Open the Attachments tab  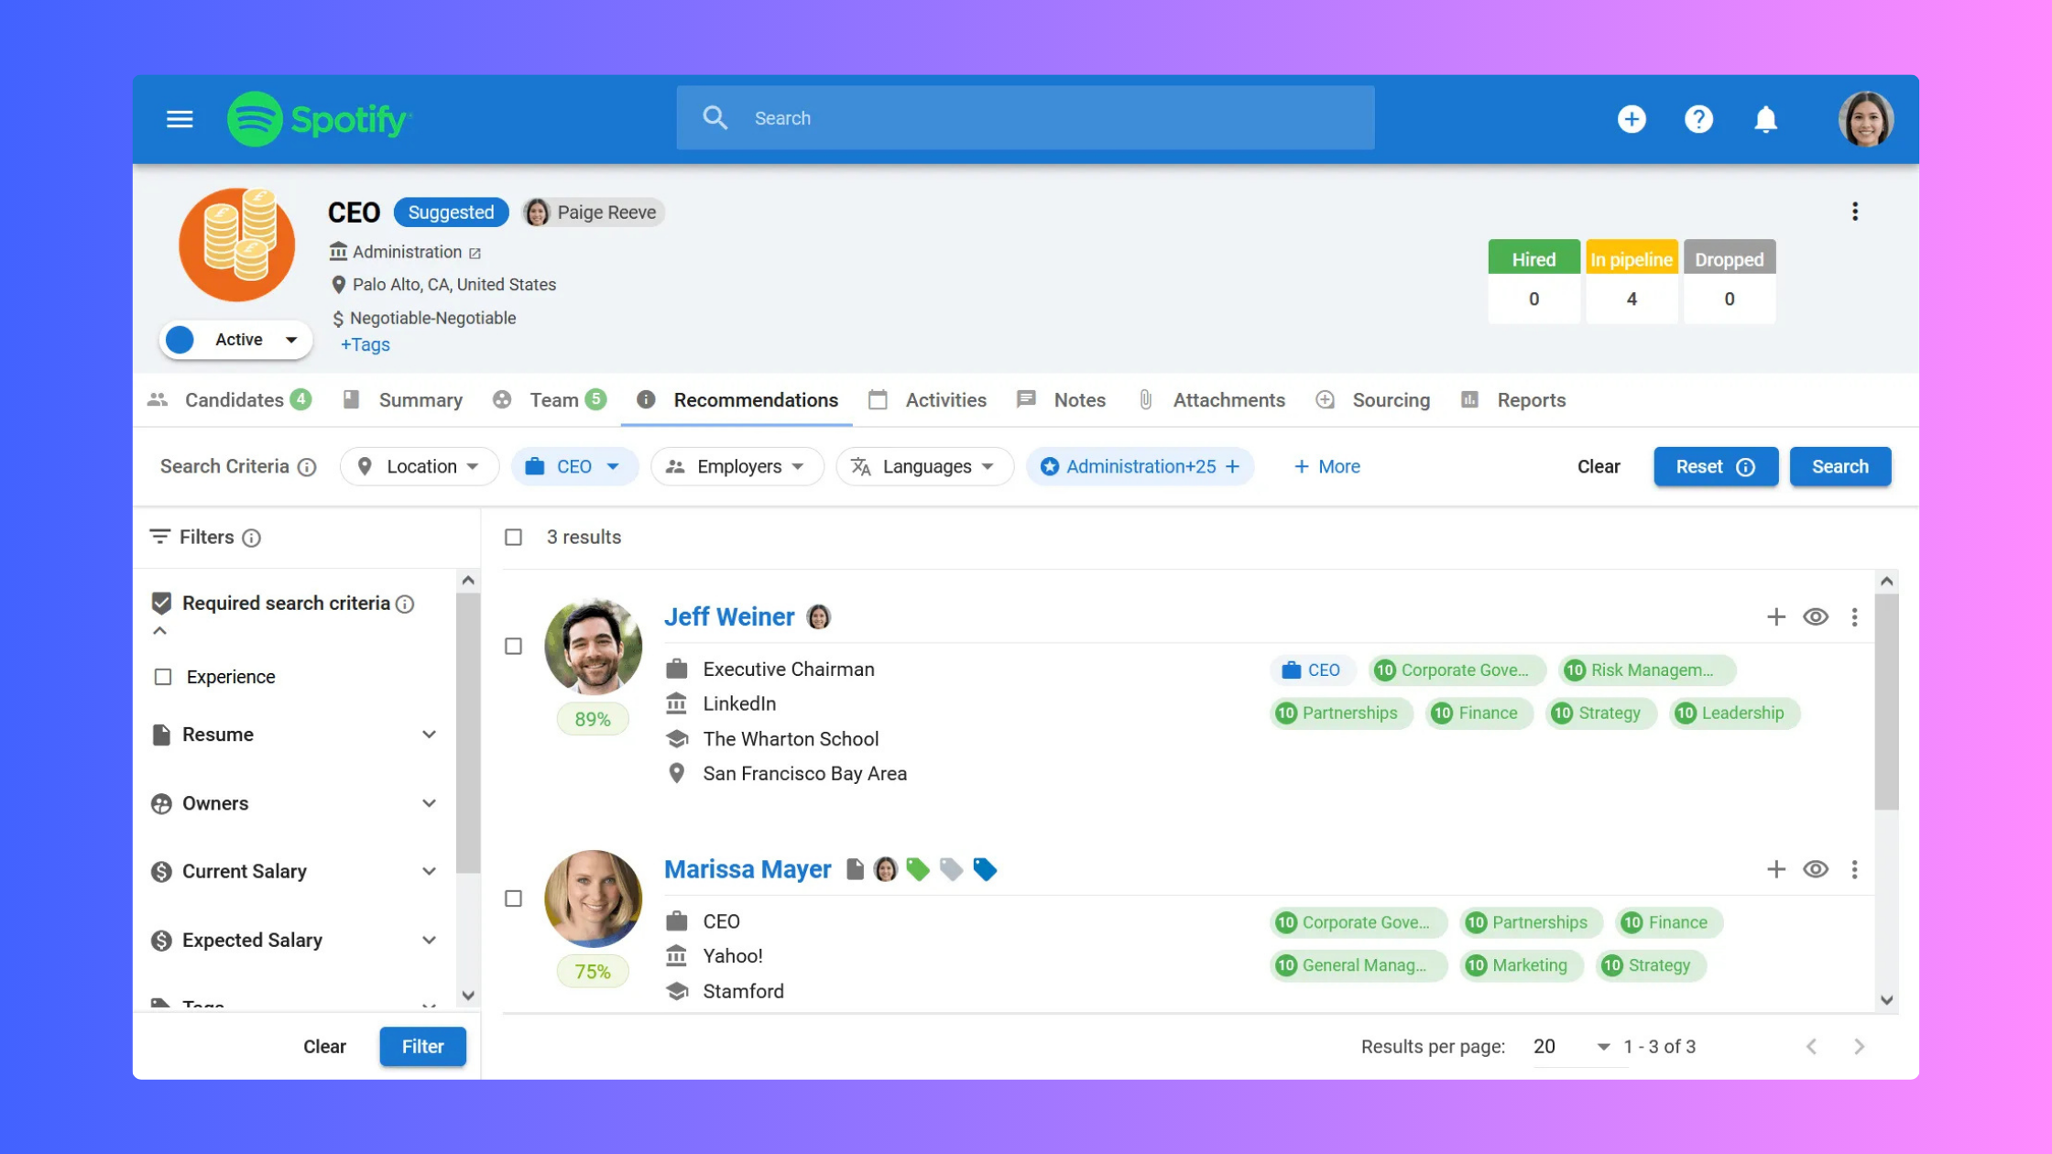point(1212,400)
